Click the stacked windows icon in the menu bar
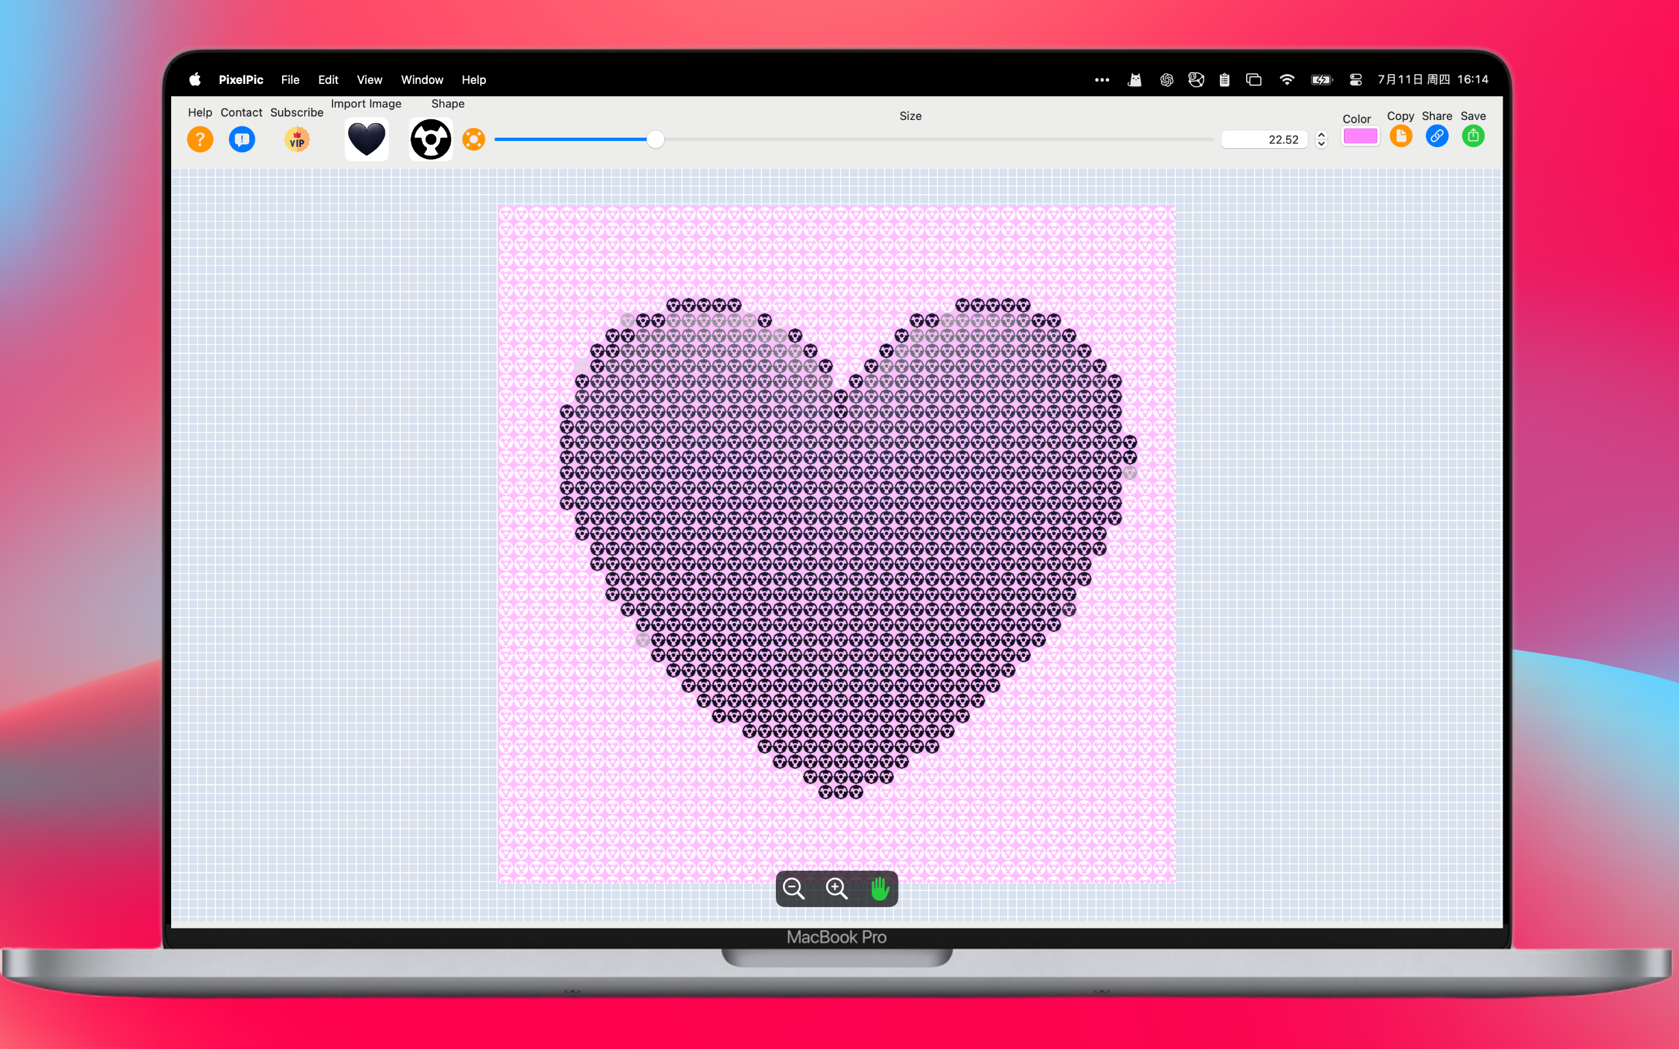1679x1049 pixels. tap(1254, 80)
